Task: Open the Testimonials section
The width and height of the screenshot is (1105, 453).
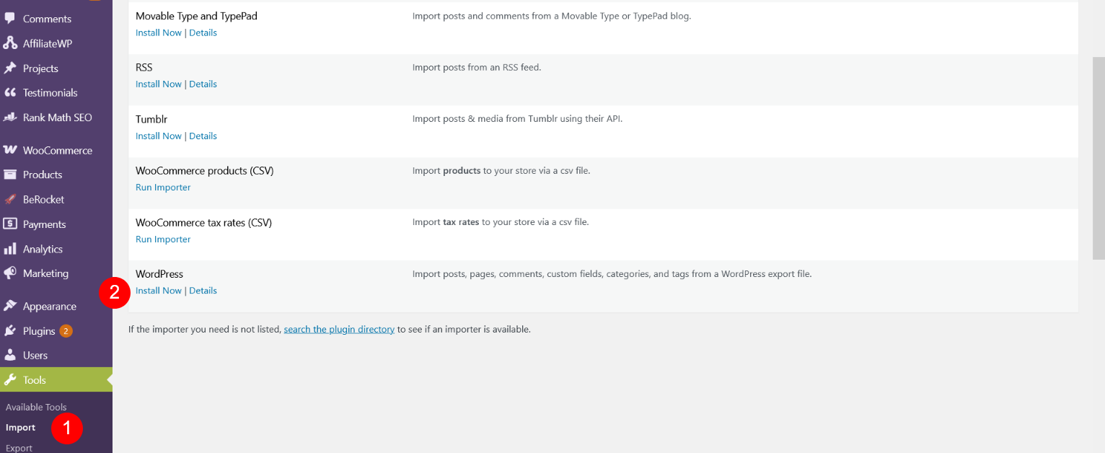Action: 50,92
